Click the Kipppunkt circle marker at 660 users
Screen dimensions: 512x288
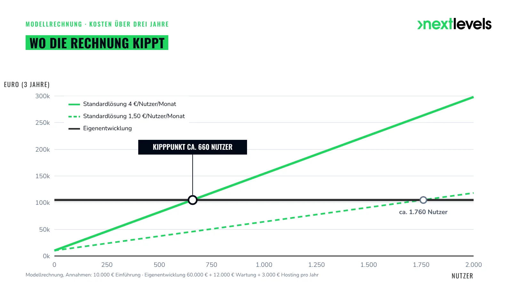pos(193,200)
